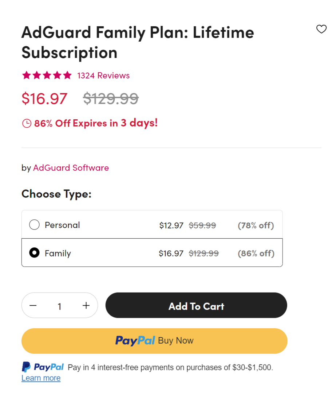Add product to wishlist with heart icon
The image size is (328, 394).
(321, 29)
